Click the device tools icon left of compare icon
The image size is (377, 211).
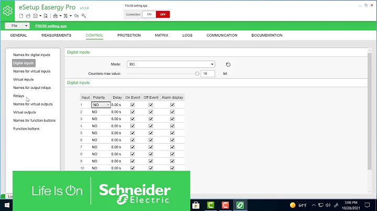pos(65,16)
